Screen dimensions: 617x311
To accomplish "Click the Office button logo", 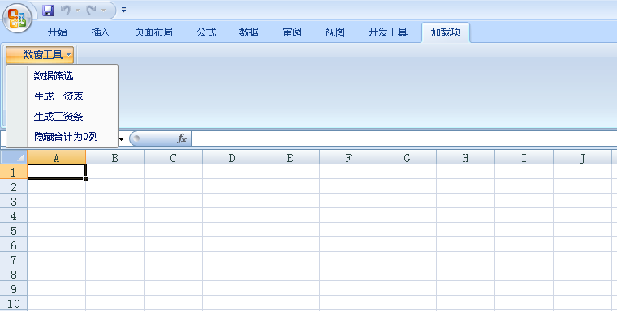I will pos(17,18).
